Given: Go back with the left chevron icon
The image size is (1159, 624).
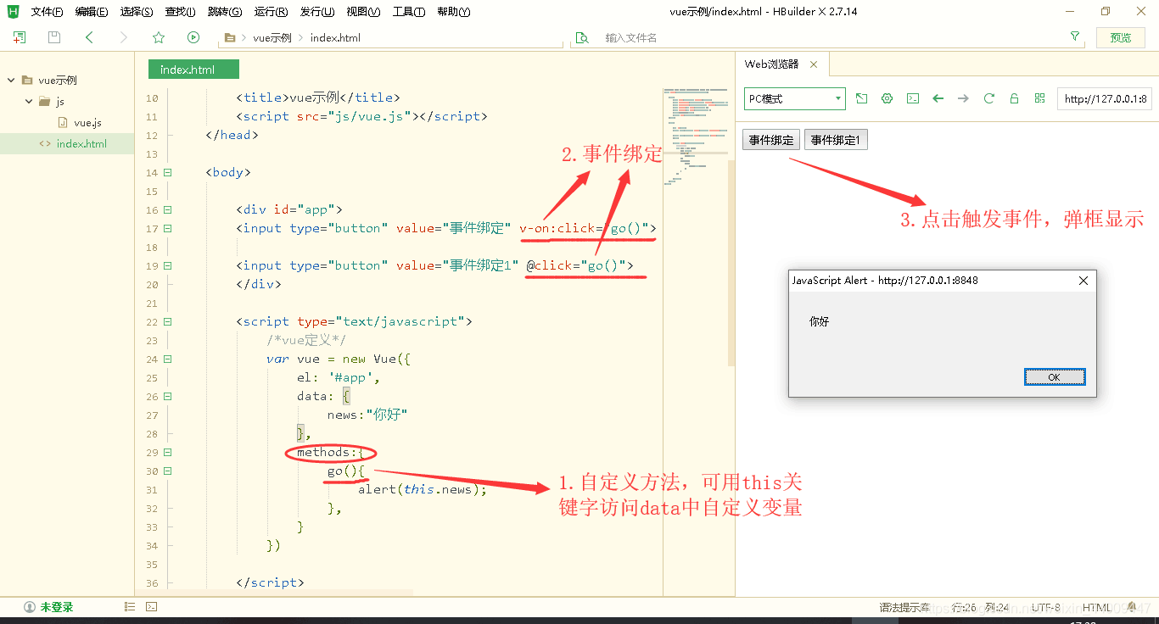Looking at the screenshot, I should point(89,37).
